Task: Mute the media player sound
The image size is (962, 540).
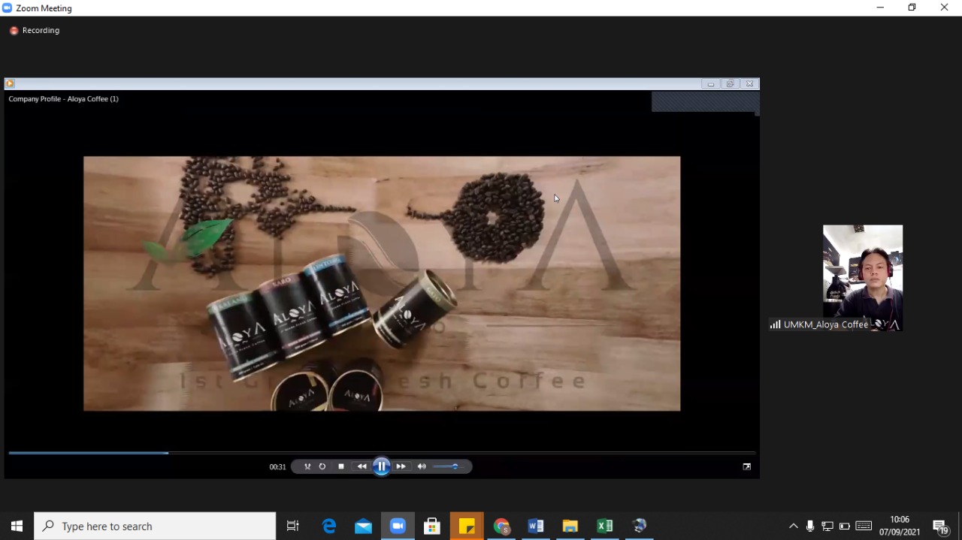Action: [422, 466]
